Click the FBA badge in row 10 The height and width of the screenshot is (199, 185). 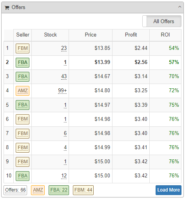pyautogui.click(x=23, y=176)
